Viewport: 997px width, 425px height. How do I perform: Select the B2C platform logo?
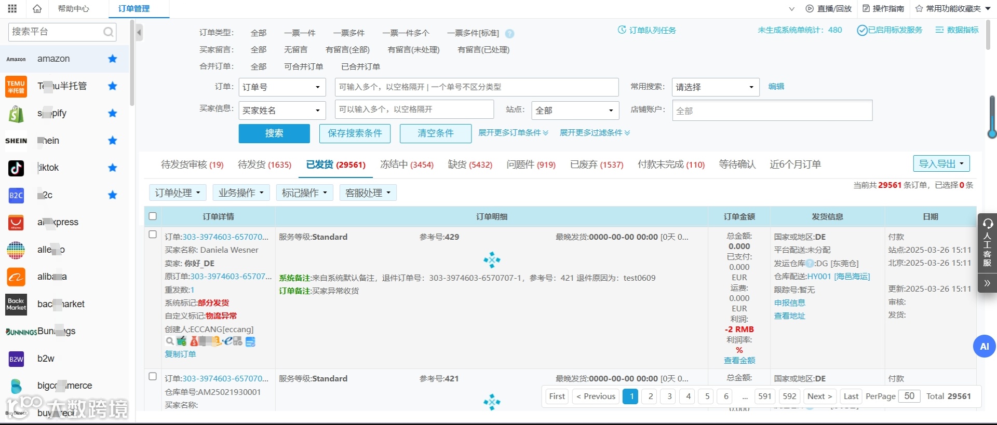coord(16,195)
